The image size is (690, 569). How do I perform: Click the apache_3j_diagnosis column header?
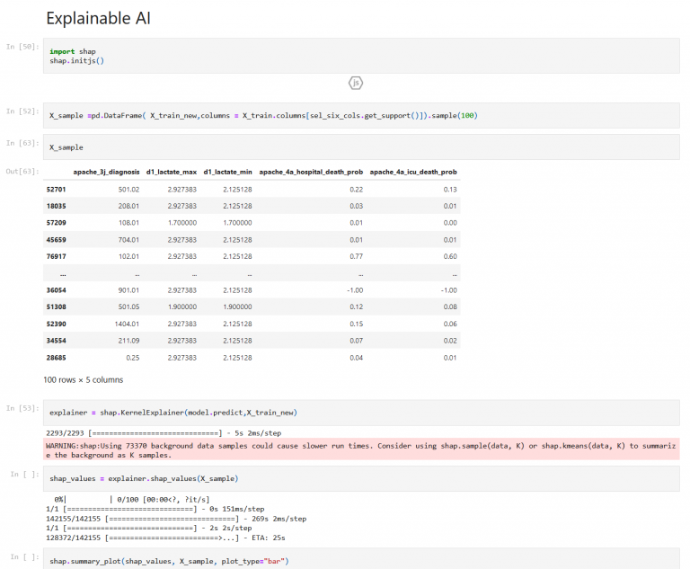[x=106, y=172]
